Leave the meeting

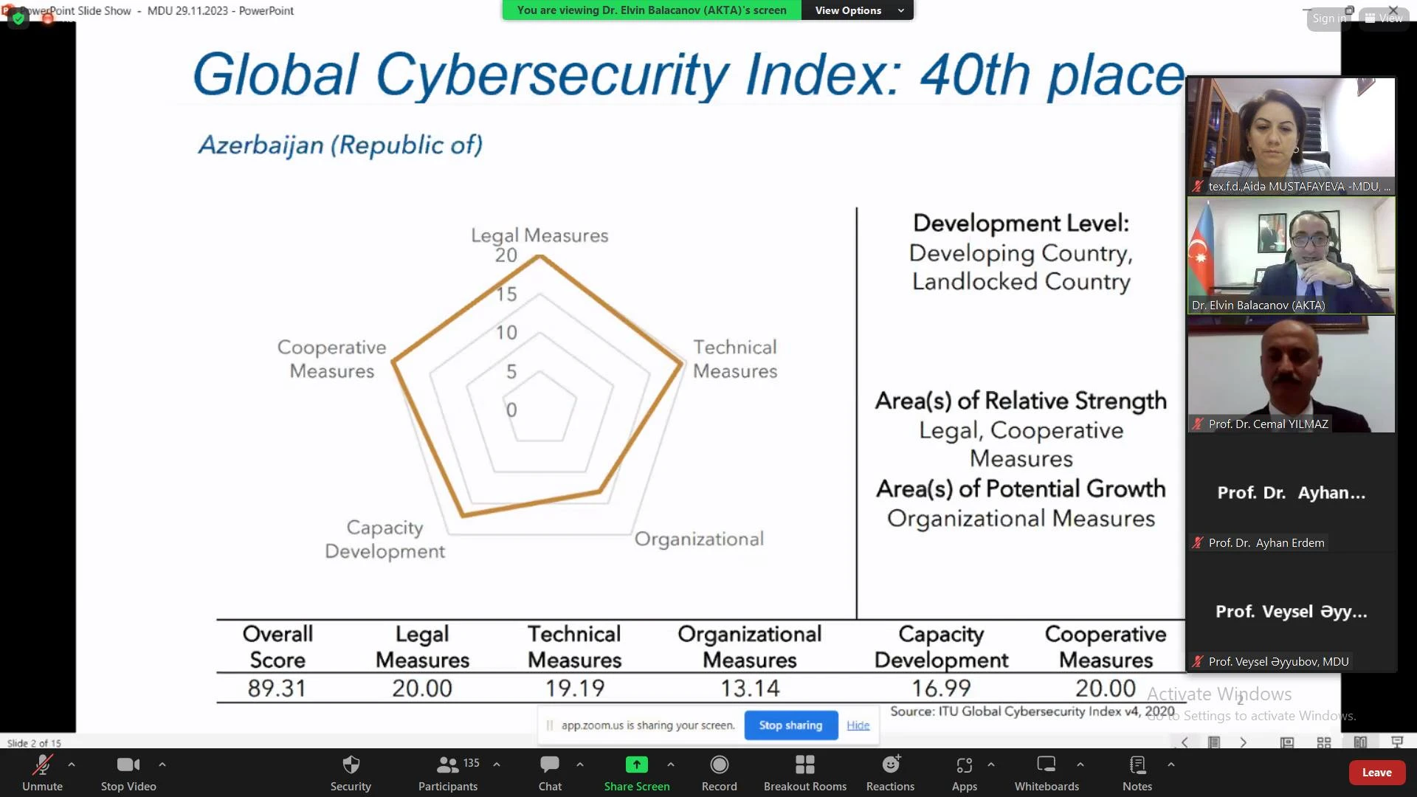click(1376, 773)
